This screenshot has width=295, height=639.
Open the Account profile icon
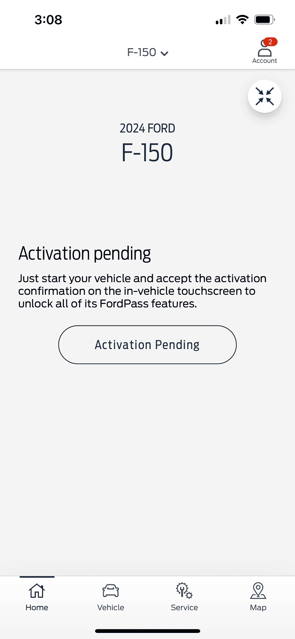click(x=264, y=51)
